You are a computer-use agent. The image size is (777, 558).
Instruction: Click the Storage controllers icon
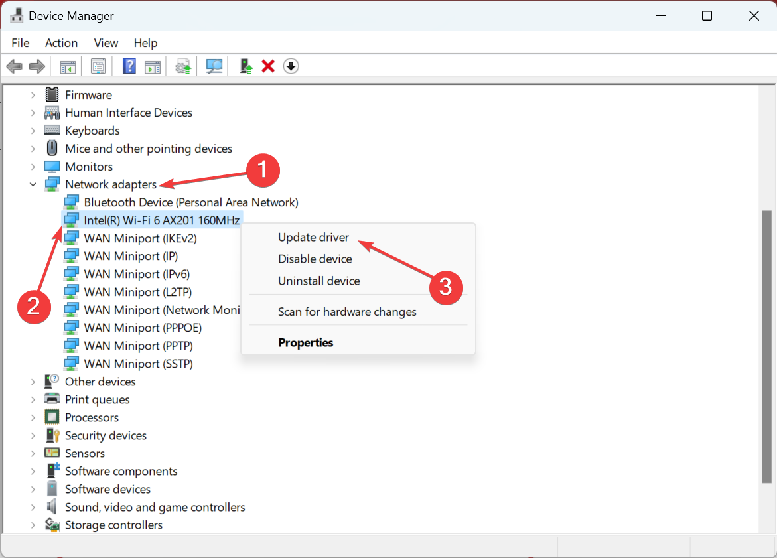tap(52, 524)
